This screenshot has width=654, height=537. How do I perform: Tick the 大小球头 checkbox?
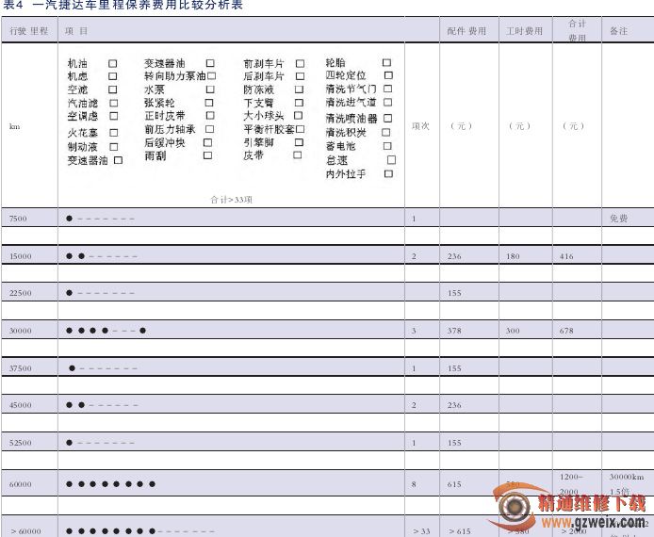coord(298,115)
